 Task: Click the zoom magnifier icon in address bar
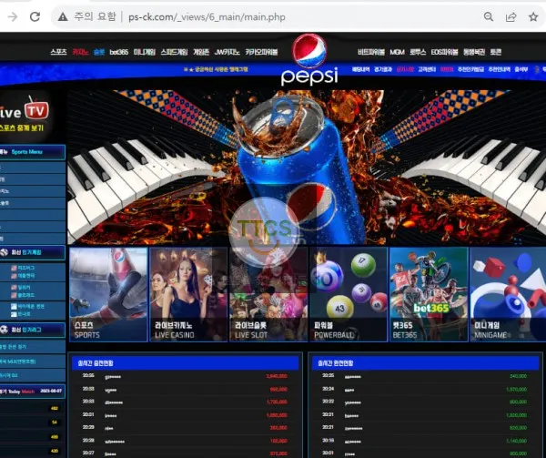point(489,16)
